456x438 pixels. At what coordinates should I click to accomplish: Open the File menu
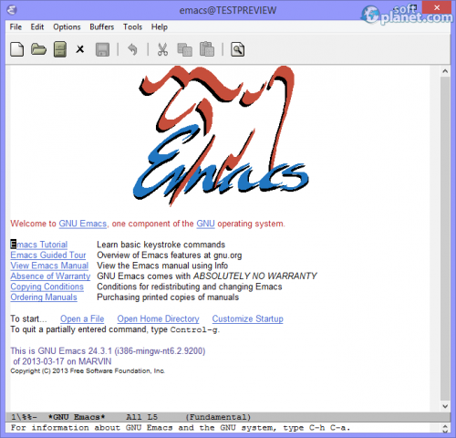(16, 26)
